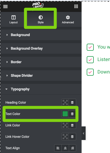Click the global color icon beside Link Hover Color
Viewport: 110px width, 153px height.
[72, 137]
